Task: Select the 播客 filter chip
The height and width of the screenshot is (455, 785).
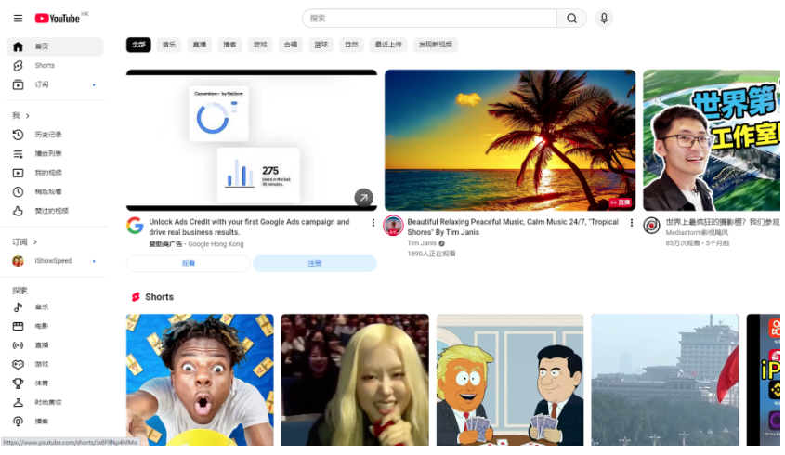Action: click(229, 45)
